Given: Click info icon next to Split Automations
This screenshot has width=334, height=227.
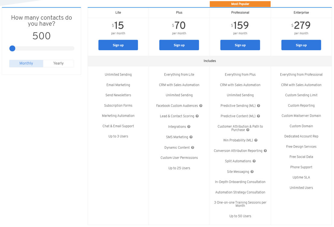Looking at the screenshot, I should tap(254, 161).
